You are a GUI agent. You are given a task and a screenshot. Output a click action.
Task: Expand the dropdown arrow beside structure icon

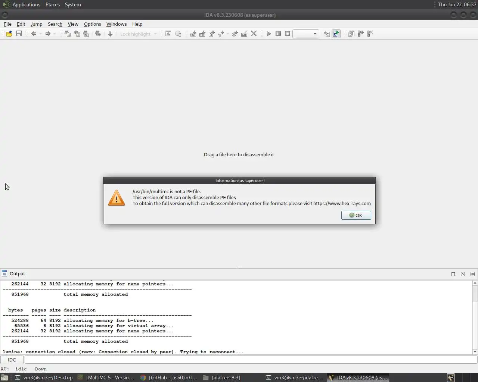227,34
